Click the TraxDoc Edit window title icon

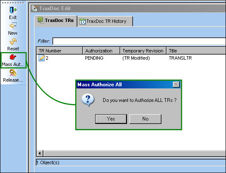[x=35, y=8]
